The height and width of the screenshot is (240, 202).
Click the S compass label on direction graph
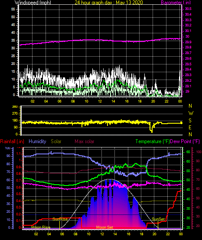190,121
